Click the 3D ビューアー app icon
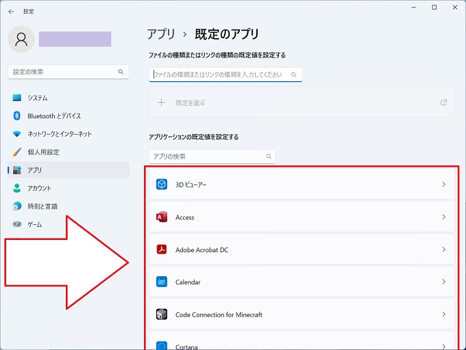466x350 pixels. [162, 185]
